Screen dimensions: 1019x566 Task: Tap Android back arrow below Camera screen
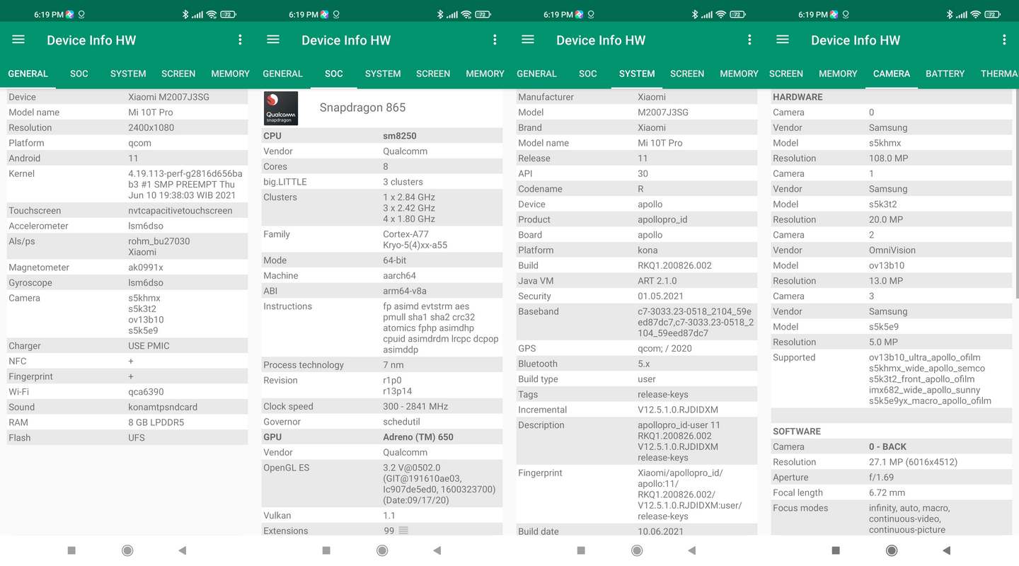tap(947, 550)
